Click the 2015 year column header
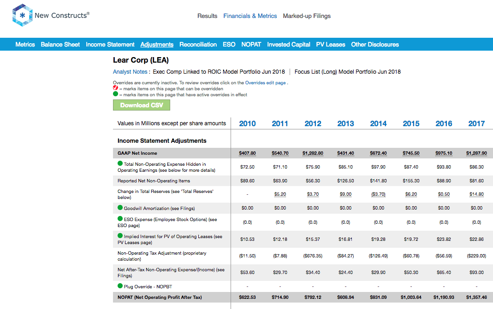493x309 pixels. [x=411, y=124]
